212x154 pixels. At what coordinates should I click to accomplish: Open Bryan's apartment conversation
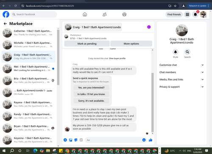pyautogui.click(x=28, y=128)
